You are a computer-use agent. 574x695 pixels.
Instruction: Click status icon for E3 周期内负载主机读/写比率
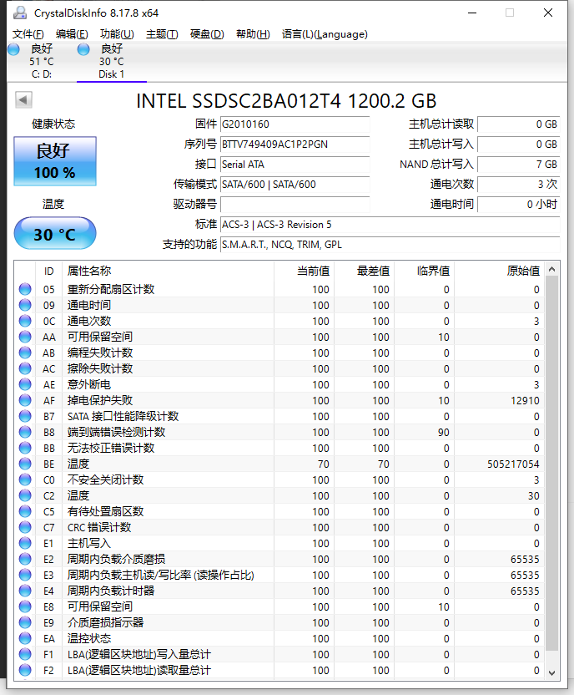point(25,575)
